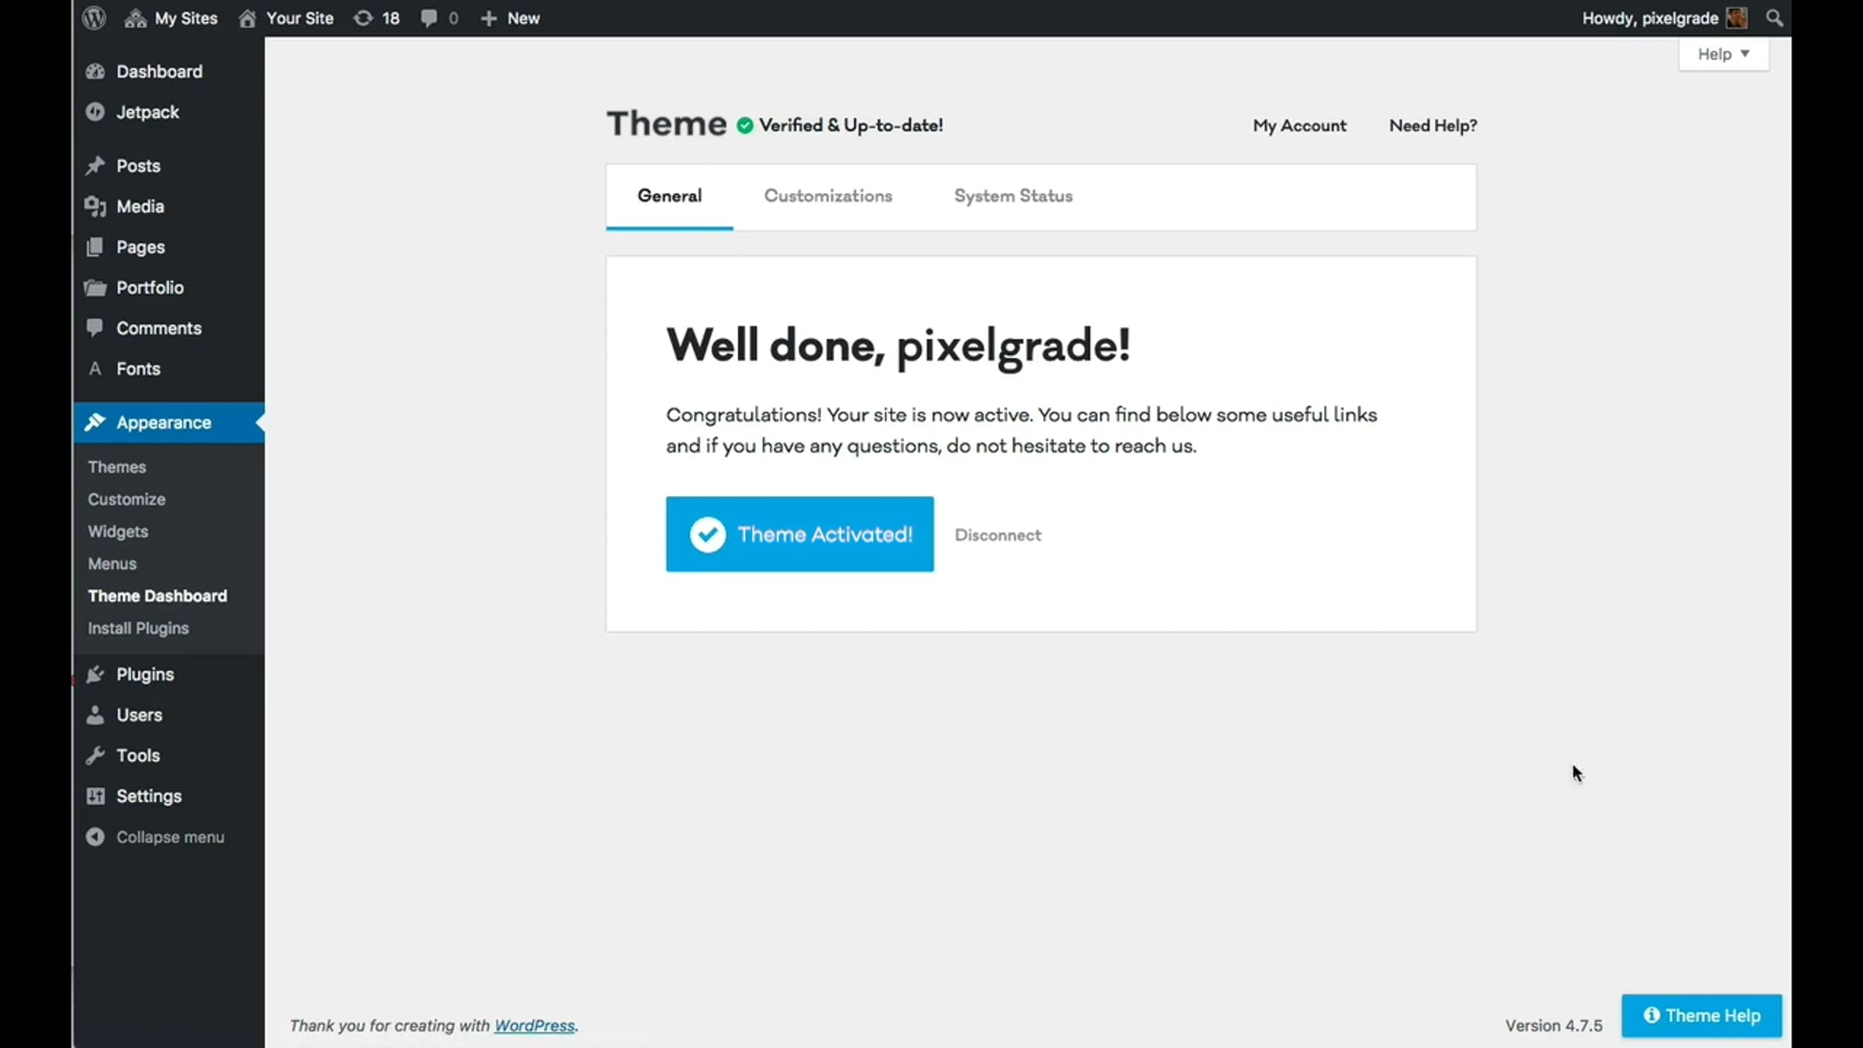Click the Verified & Up-to-date! status text

851,126
